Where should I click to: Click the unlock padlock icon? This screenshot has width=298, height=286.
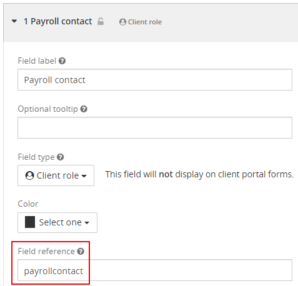coord(101,21)
